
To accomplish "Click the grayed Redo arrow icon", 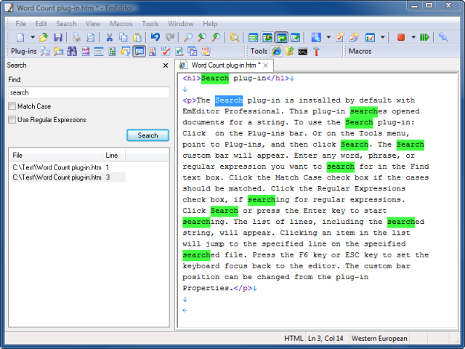I will 170,37.
